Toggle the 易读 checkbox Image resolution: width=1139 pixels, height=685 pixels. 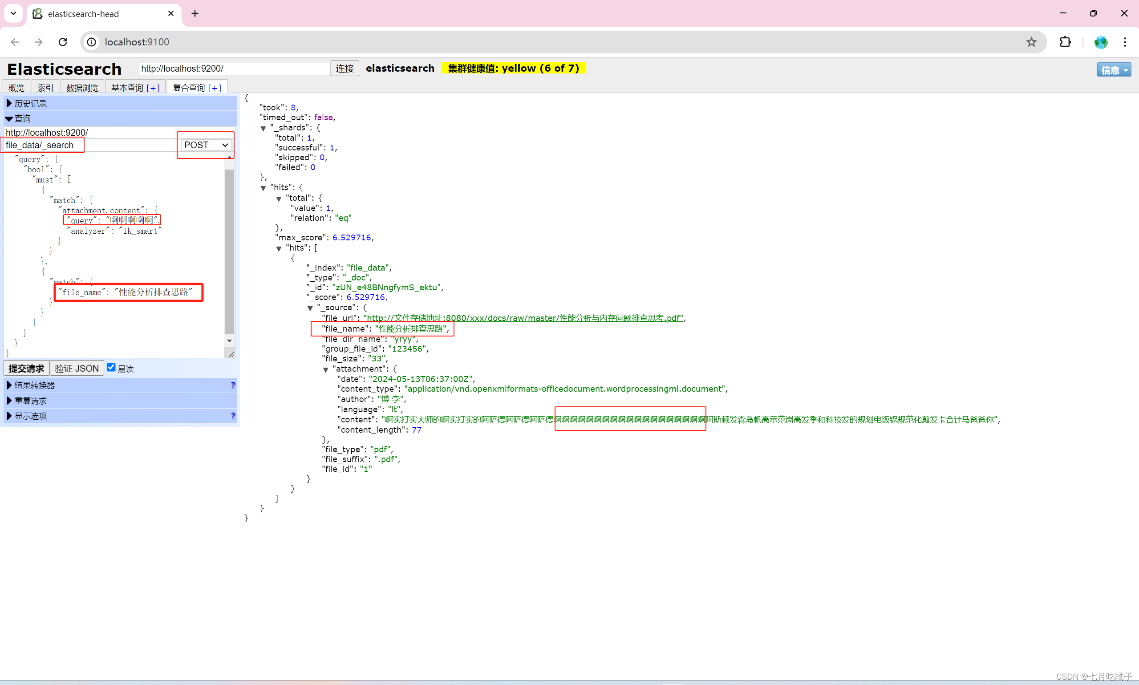111,368
